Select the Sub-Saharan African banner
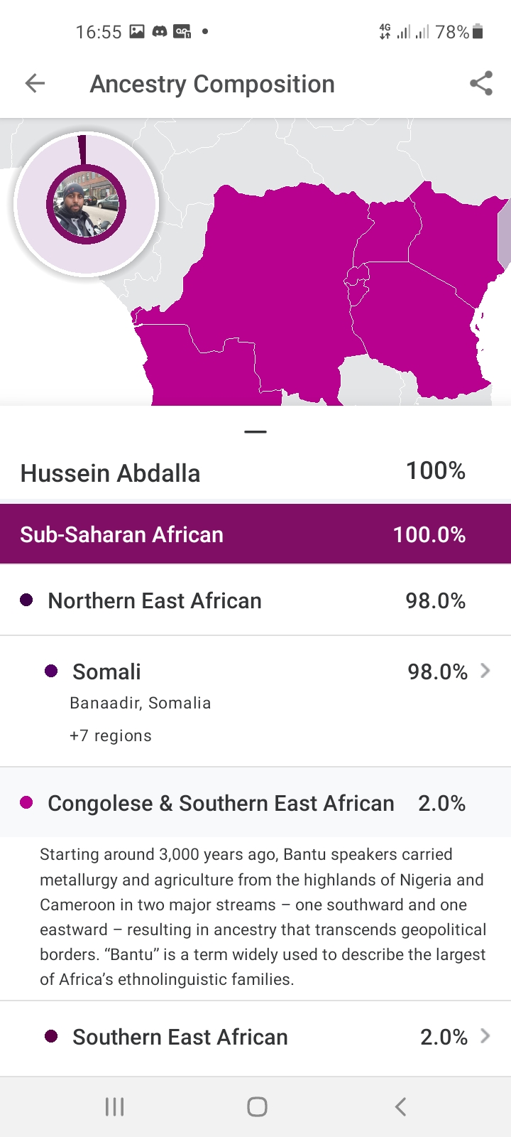 (255, 534)
